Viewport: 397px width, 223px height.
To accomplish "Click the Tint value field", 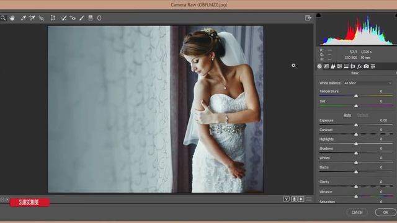I will tap(381, 101).
